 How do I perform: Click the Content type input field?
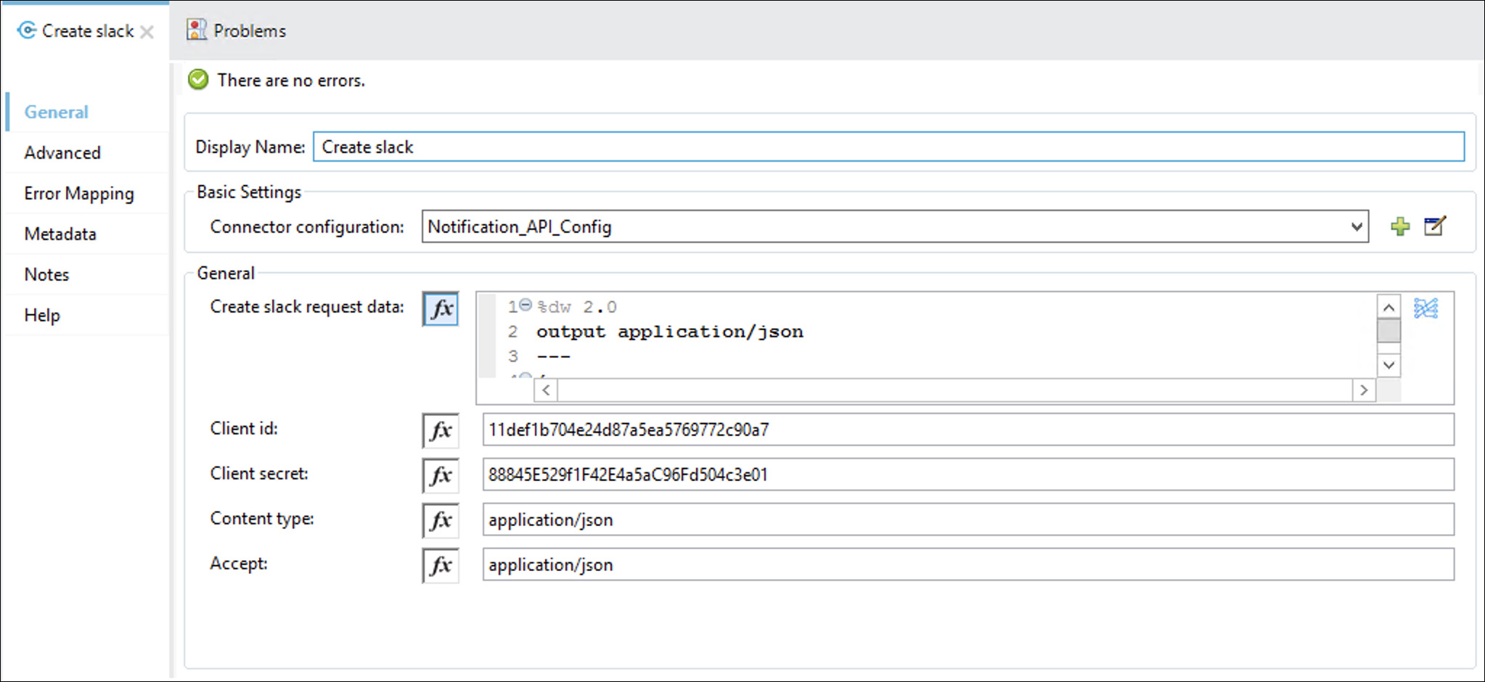pyautogui.click(x=968, y=519)
